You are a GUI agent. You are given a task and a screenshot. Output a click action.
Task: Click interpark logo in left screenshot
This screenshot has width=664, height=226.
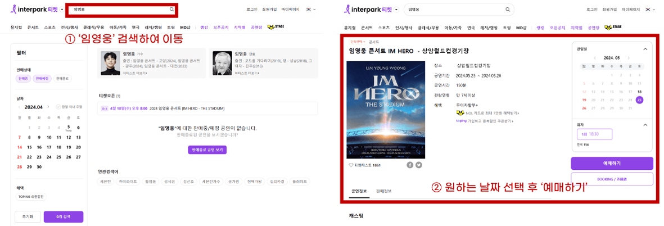35,9
